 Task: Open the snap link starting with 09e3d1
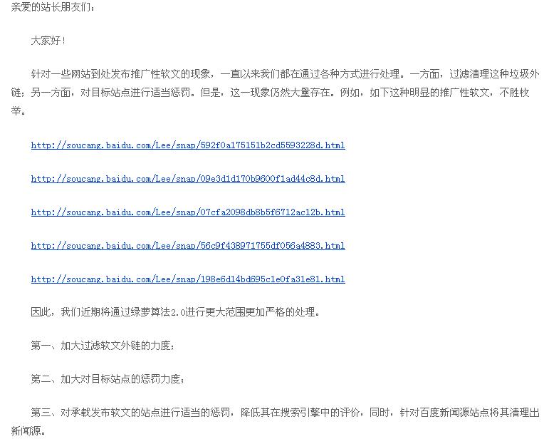pyautogui.click(x=188, y=179)
